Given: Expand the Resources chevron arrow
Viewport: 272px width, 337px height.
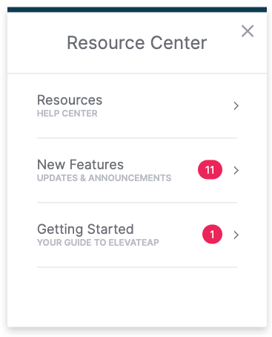Looking at the screenshot, I should point(236,106).
